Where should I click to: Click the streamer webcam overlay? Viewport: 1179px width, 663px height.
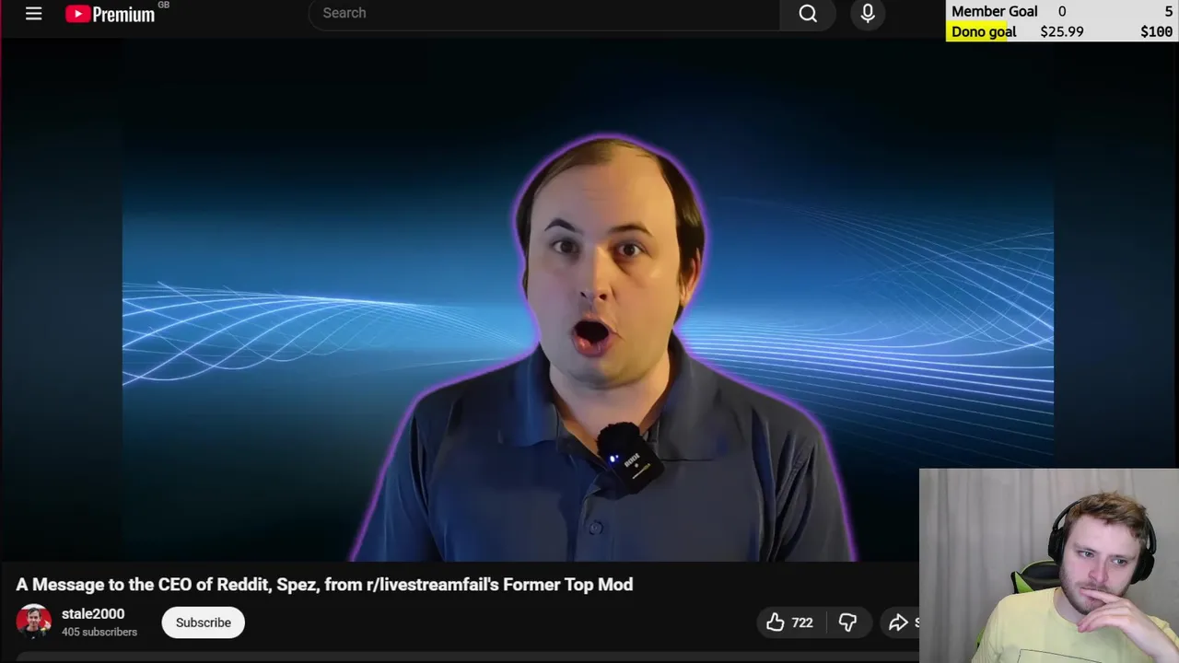[x=1049, y=566]
